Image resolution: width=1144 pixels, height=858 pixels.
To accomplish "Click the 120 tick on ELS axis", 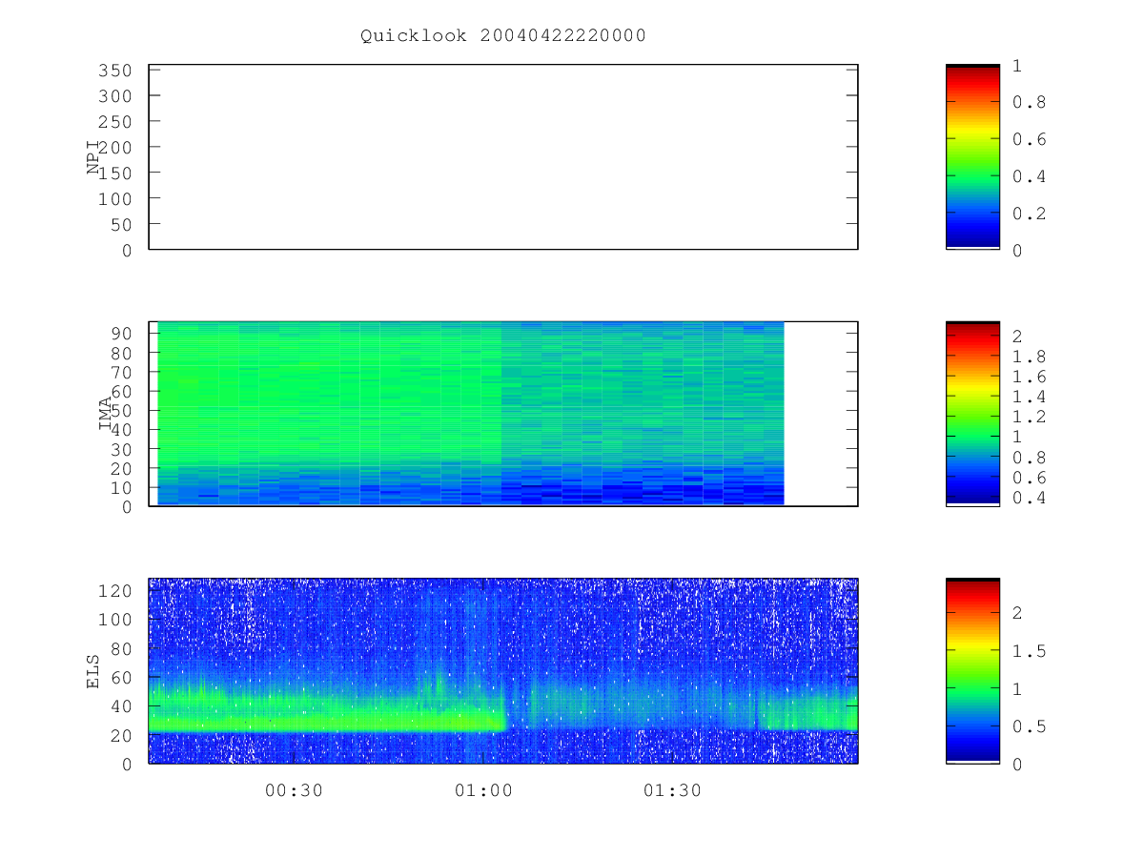I will point(113,591).
